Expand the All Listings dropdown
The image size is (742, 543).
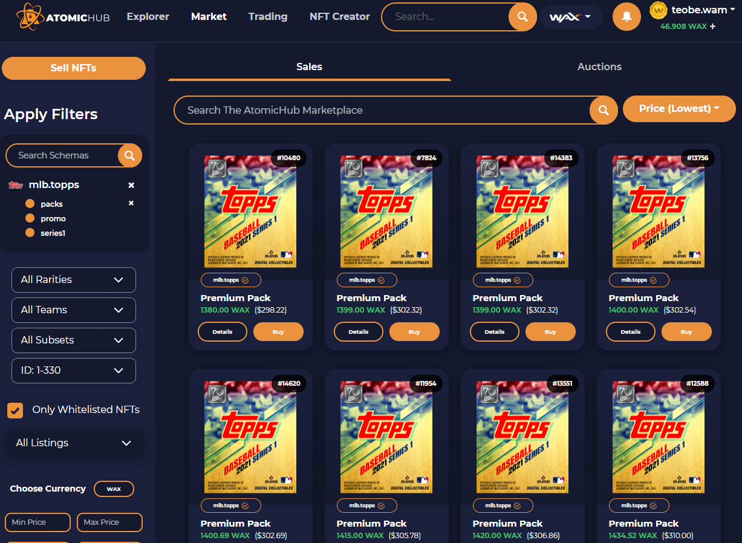(x=74, y=443)
